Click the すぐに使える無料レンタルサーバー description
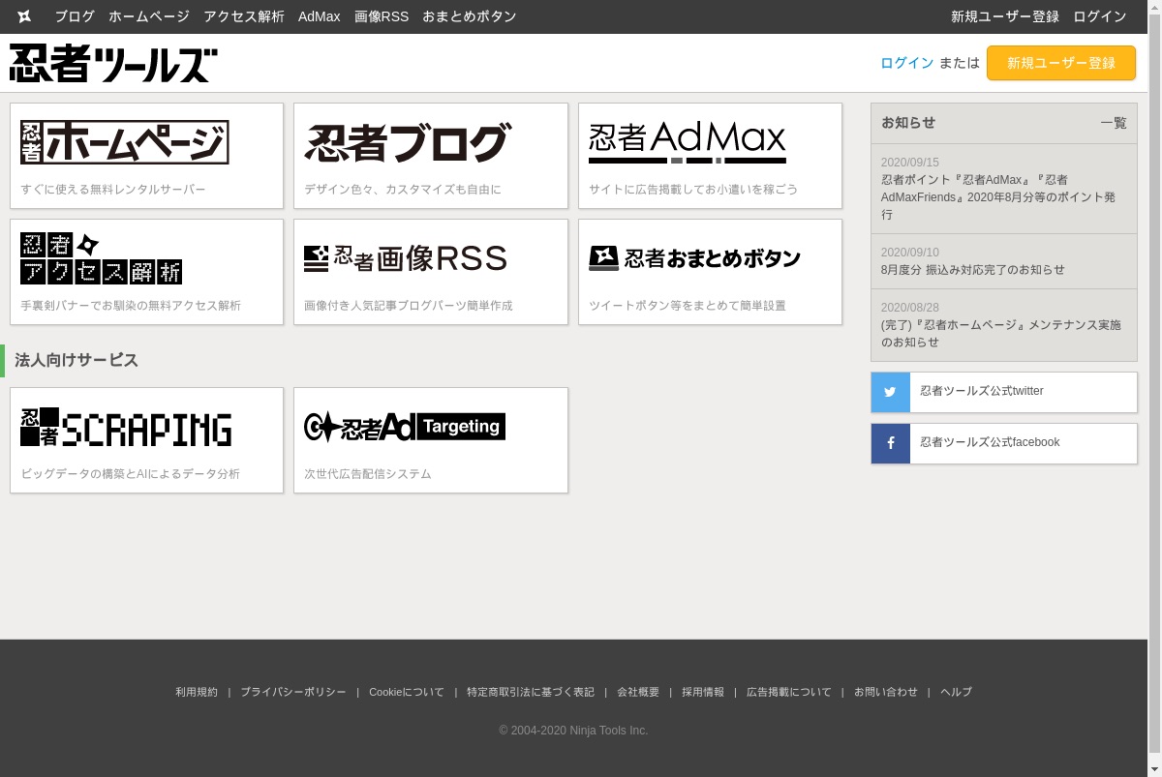 (113, 190)
